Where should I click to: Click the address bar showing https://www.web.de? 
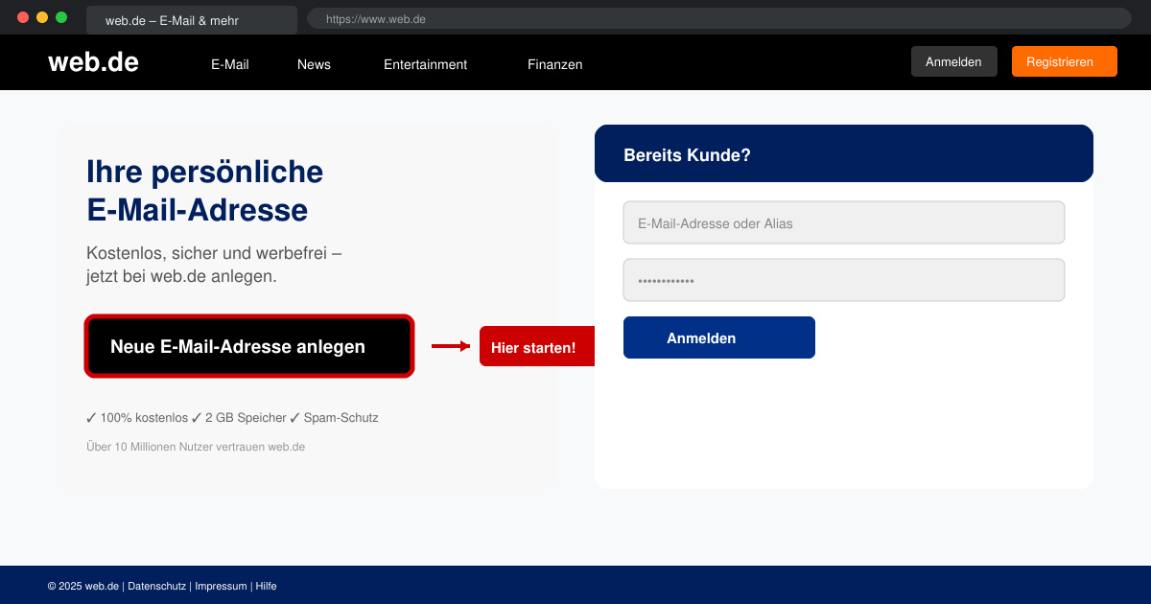(719, 18)
